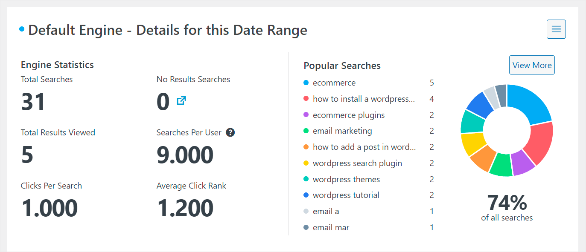This screenshot has width=586, height=252.
Task: Click the red legend dot for install wordpress
Action: pyautogui.click(x=306, y=99)
